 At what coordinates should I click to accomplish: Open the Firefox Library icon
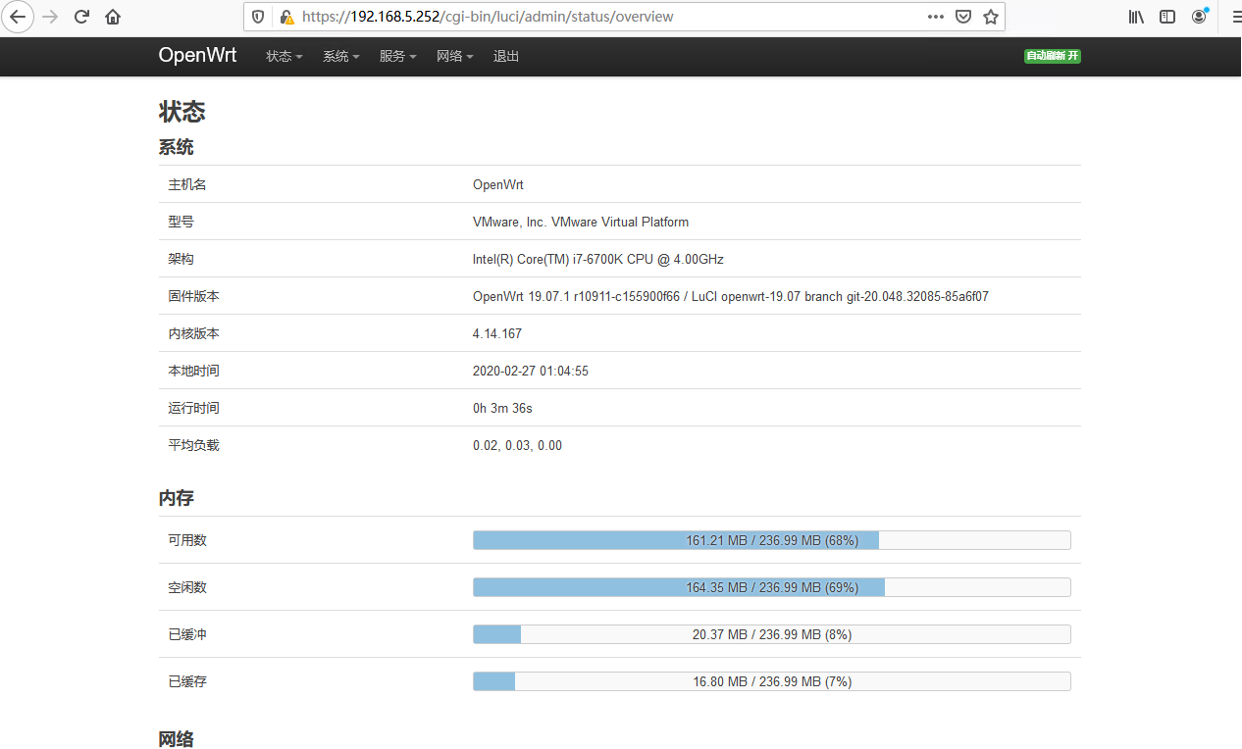(x=1135, y=17)
